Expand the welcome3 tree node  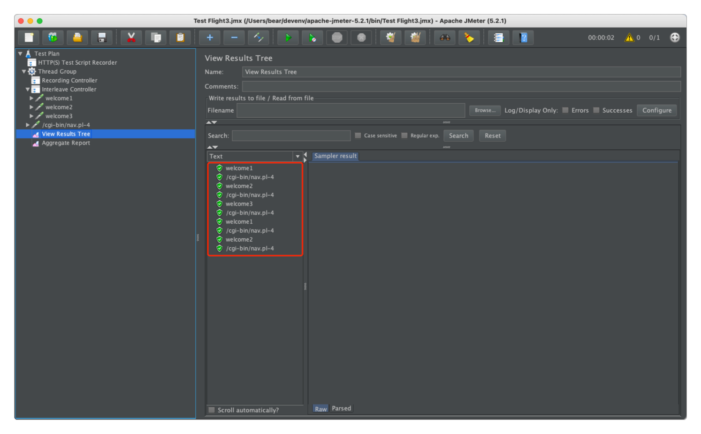click(31, 116)
